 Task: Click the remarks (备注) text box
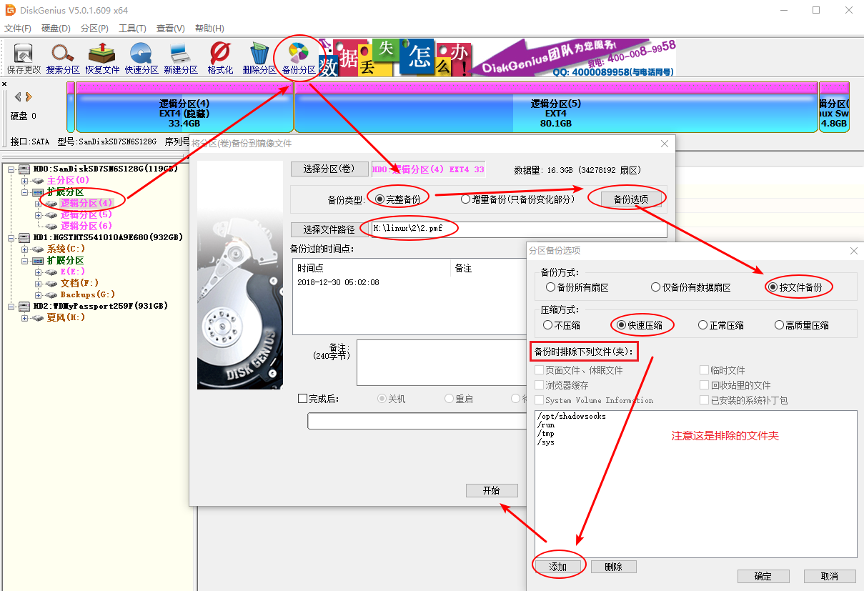coord(441,362)
